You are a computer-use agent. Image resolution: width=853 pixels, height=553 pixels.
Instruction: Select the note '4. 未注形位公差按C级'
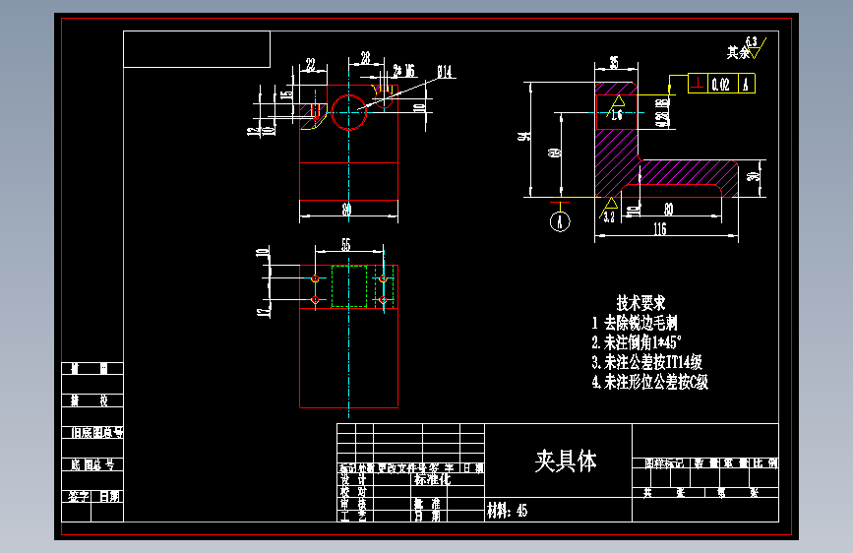click(650, 382)
